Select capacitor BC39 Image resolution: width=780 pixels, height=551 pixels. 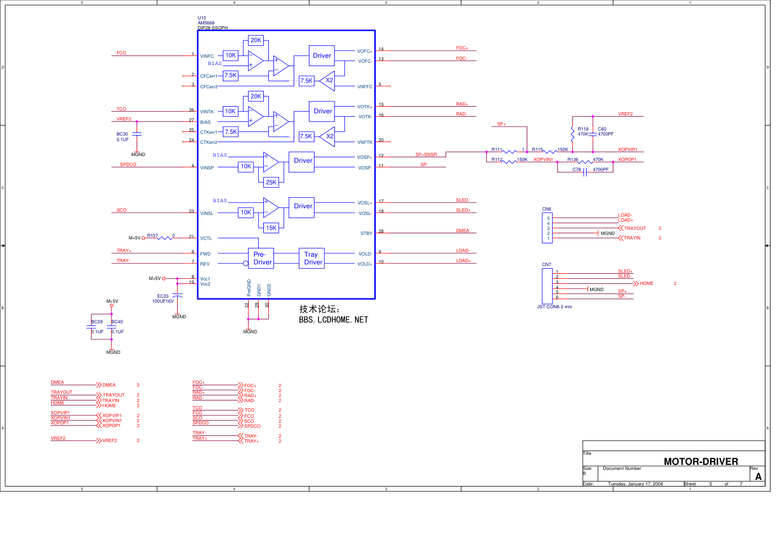point(91,327)
